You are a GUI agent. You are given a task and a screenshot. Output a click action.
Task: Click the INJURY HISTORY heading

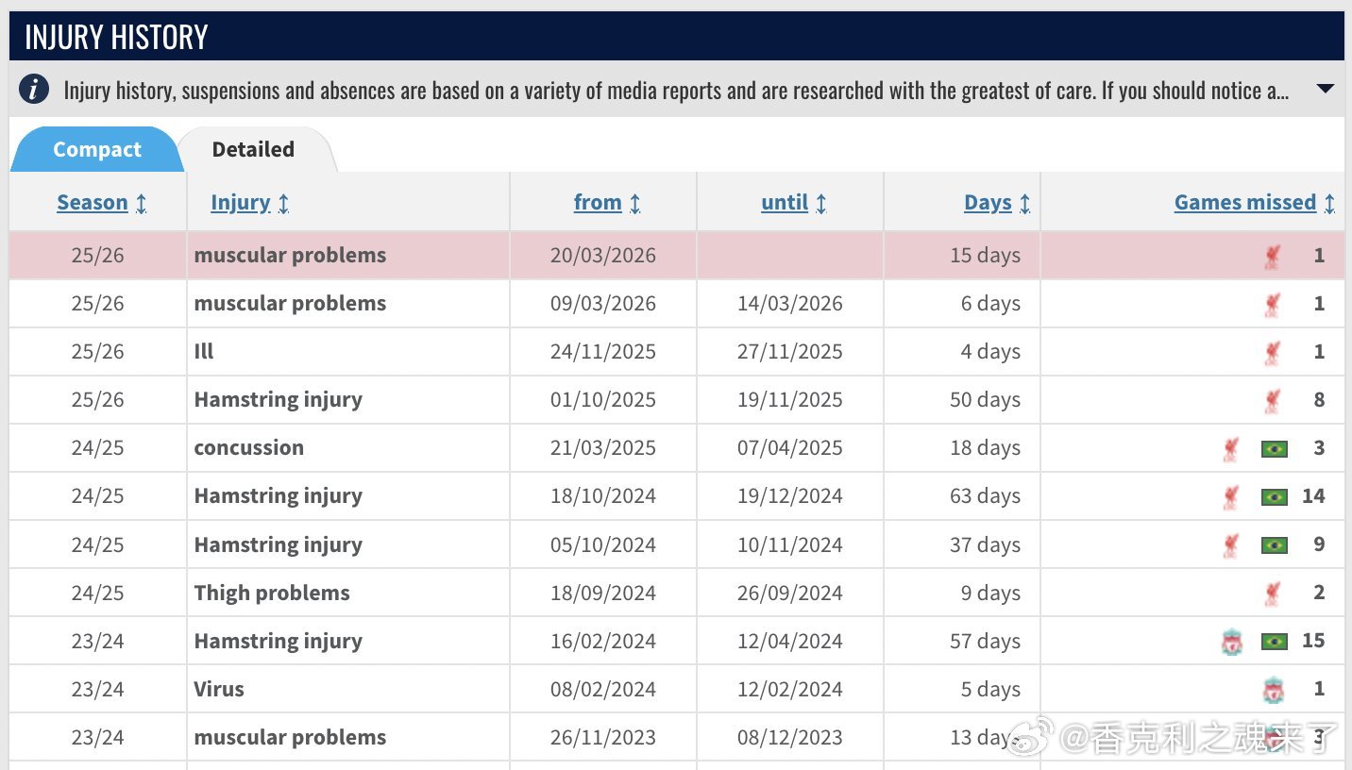(116, 38)
